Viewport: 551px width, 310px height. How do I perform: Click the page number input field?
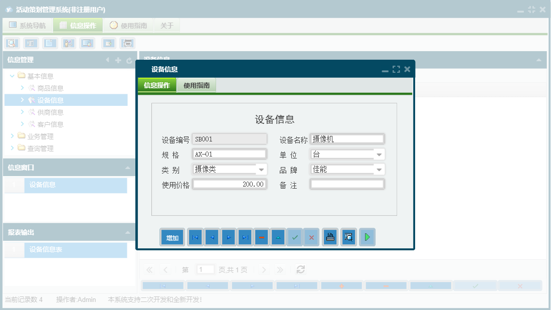click(x=205, y=269)
